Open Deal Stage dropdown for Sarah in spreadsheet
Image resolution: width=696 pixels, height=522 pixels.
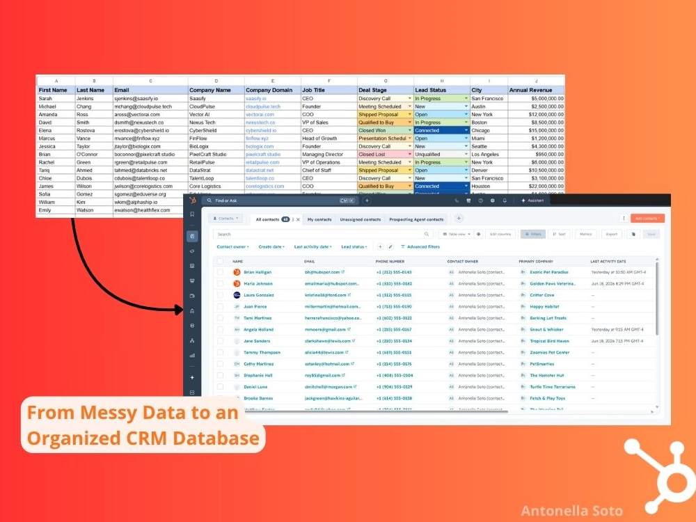coord(410,99)
